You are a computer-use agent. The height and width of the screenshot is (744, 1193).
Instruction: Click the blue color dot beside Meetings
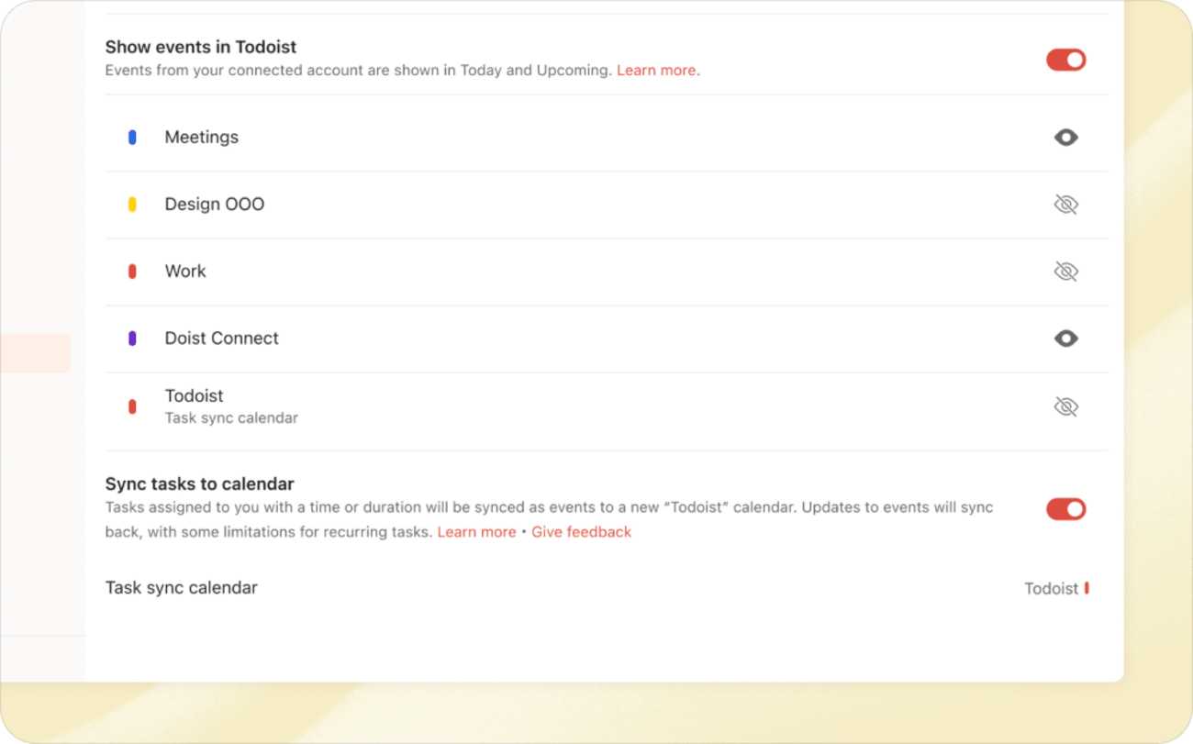coord(133,137)
